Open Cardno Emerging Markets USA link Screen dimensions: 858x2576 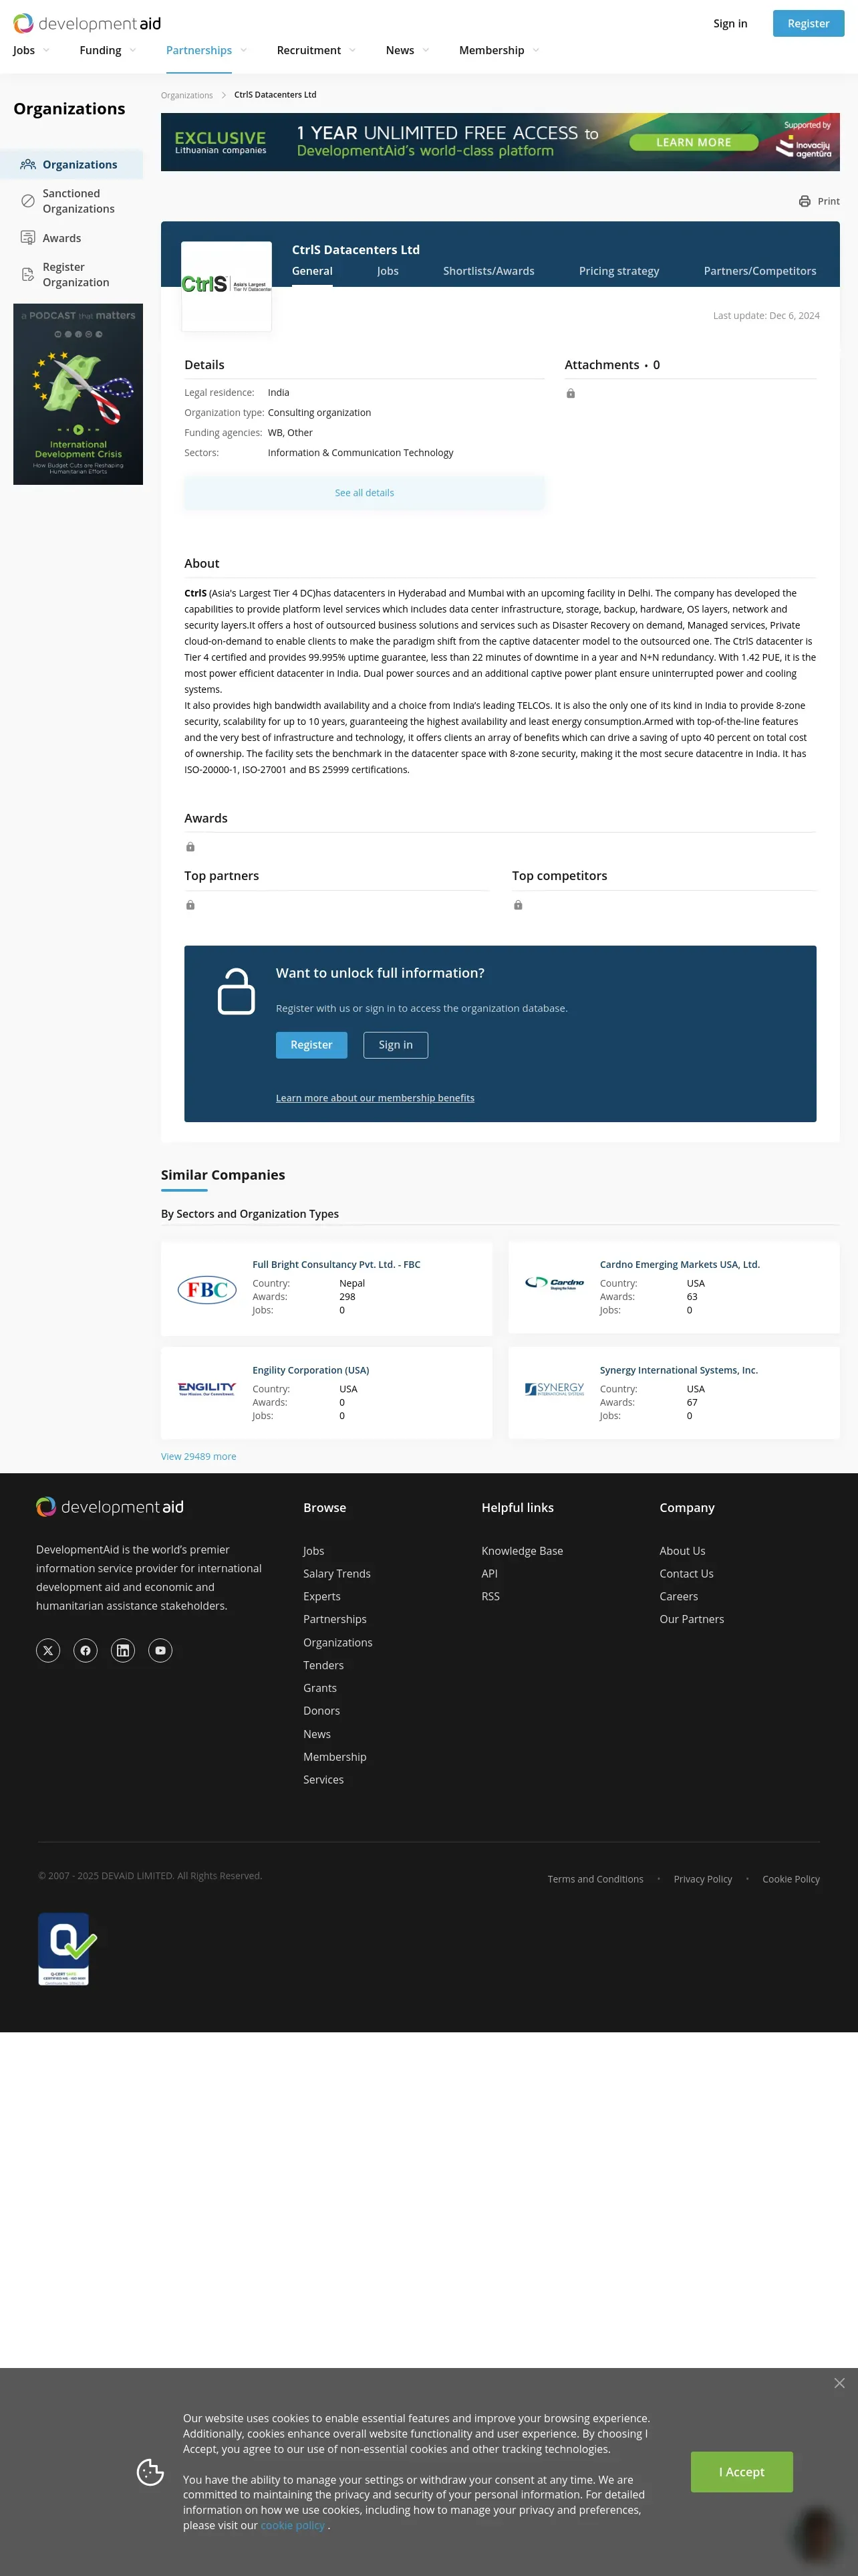coord(679,1265)
